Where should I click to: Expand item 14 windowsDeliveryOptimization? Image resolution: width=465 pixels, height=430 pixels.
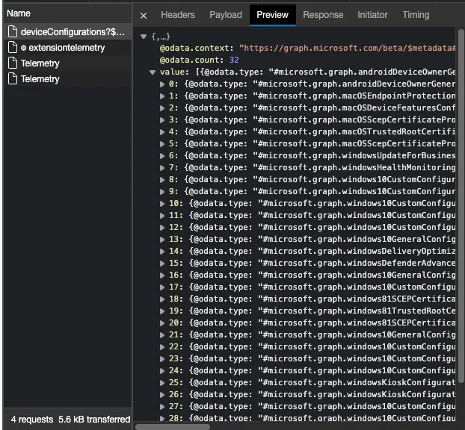[162, 251]
